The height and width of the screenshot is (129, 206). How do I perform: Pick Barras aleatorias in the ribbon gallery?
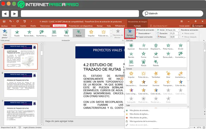[x=29, y=33]
